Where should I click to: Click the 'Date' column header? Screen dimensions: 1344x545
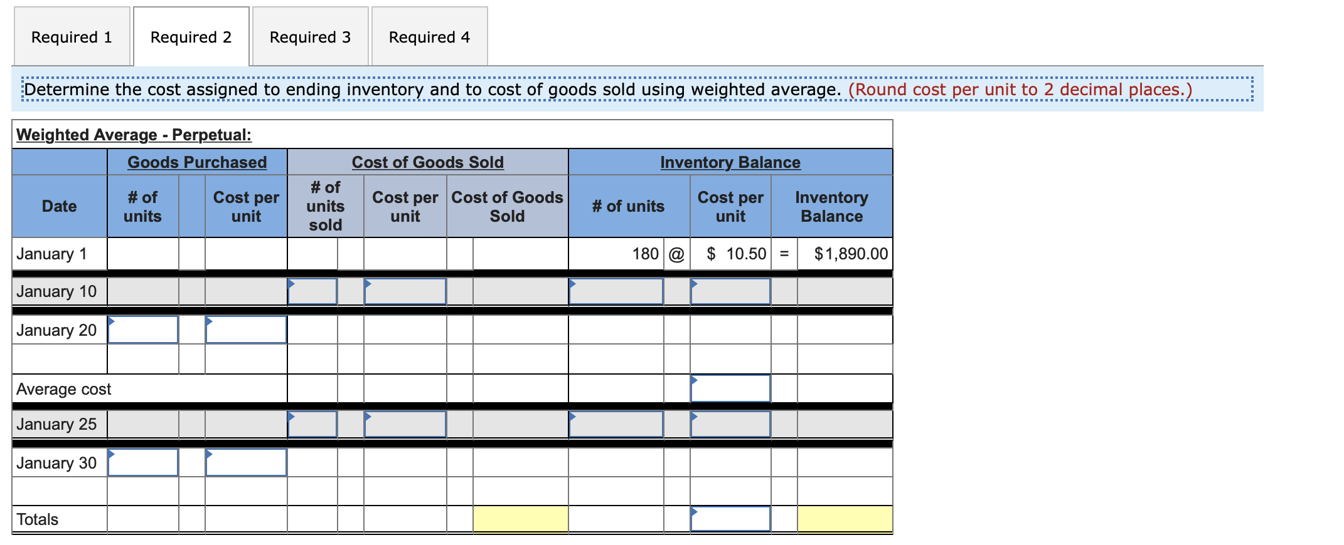60,206
